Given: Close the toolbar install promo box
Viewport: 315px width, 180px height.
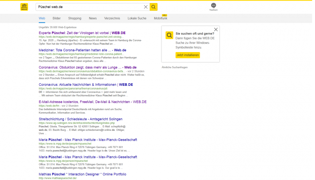Looking at the screenshot, I should [216, 29].
